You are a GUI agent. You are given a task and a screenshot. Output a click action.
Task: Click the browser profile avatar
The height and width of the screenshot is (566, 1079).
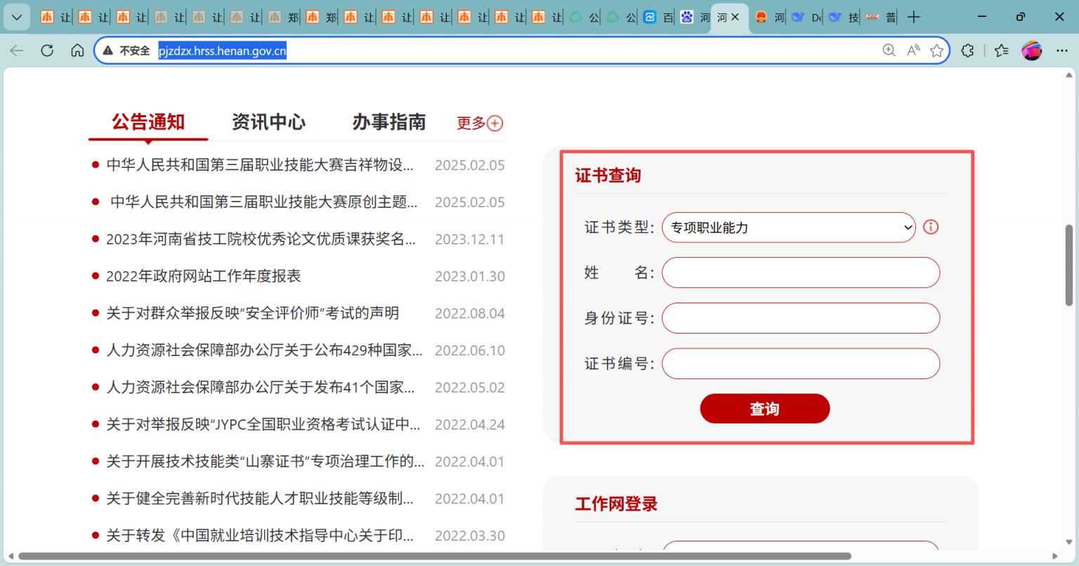tap(1031, 51)
